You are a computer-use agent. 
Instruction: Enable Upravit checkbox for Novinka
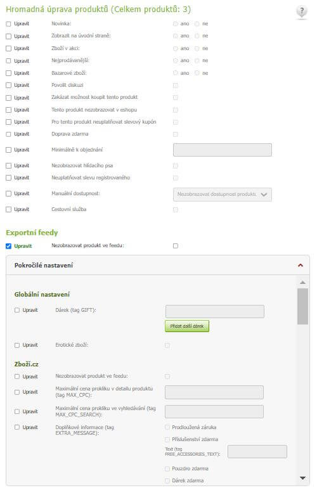point(8,24)
